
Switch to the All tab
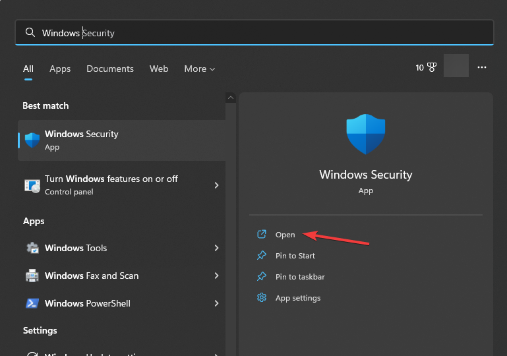coord(28,69)
